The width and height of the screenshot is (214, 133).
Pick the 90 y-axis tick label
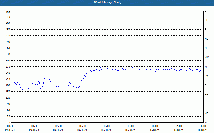[9, 104]
